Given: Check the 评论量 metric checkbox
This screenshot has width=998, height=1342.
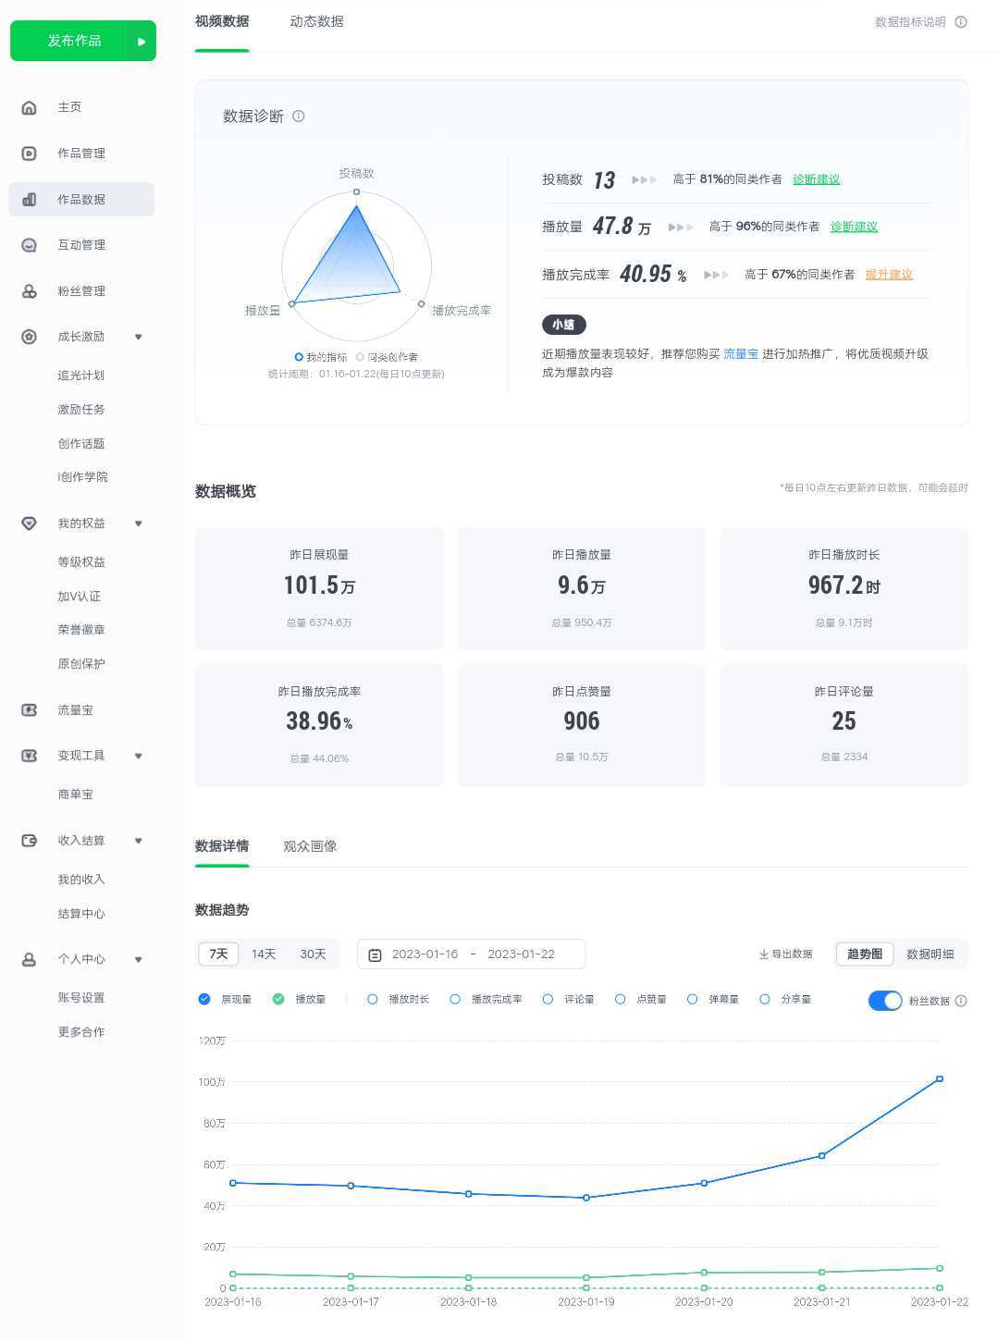Looking at the screenshot, I should pos(548,1000).
